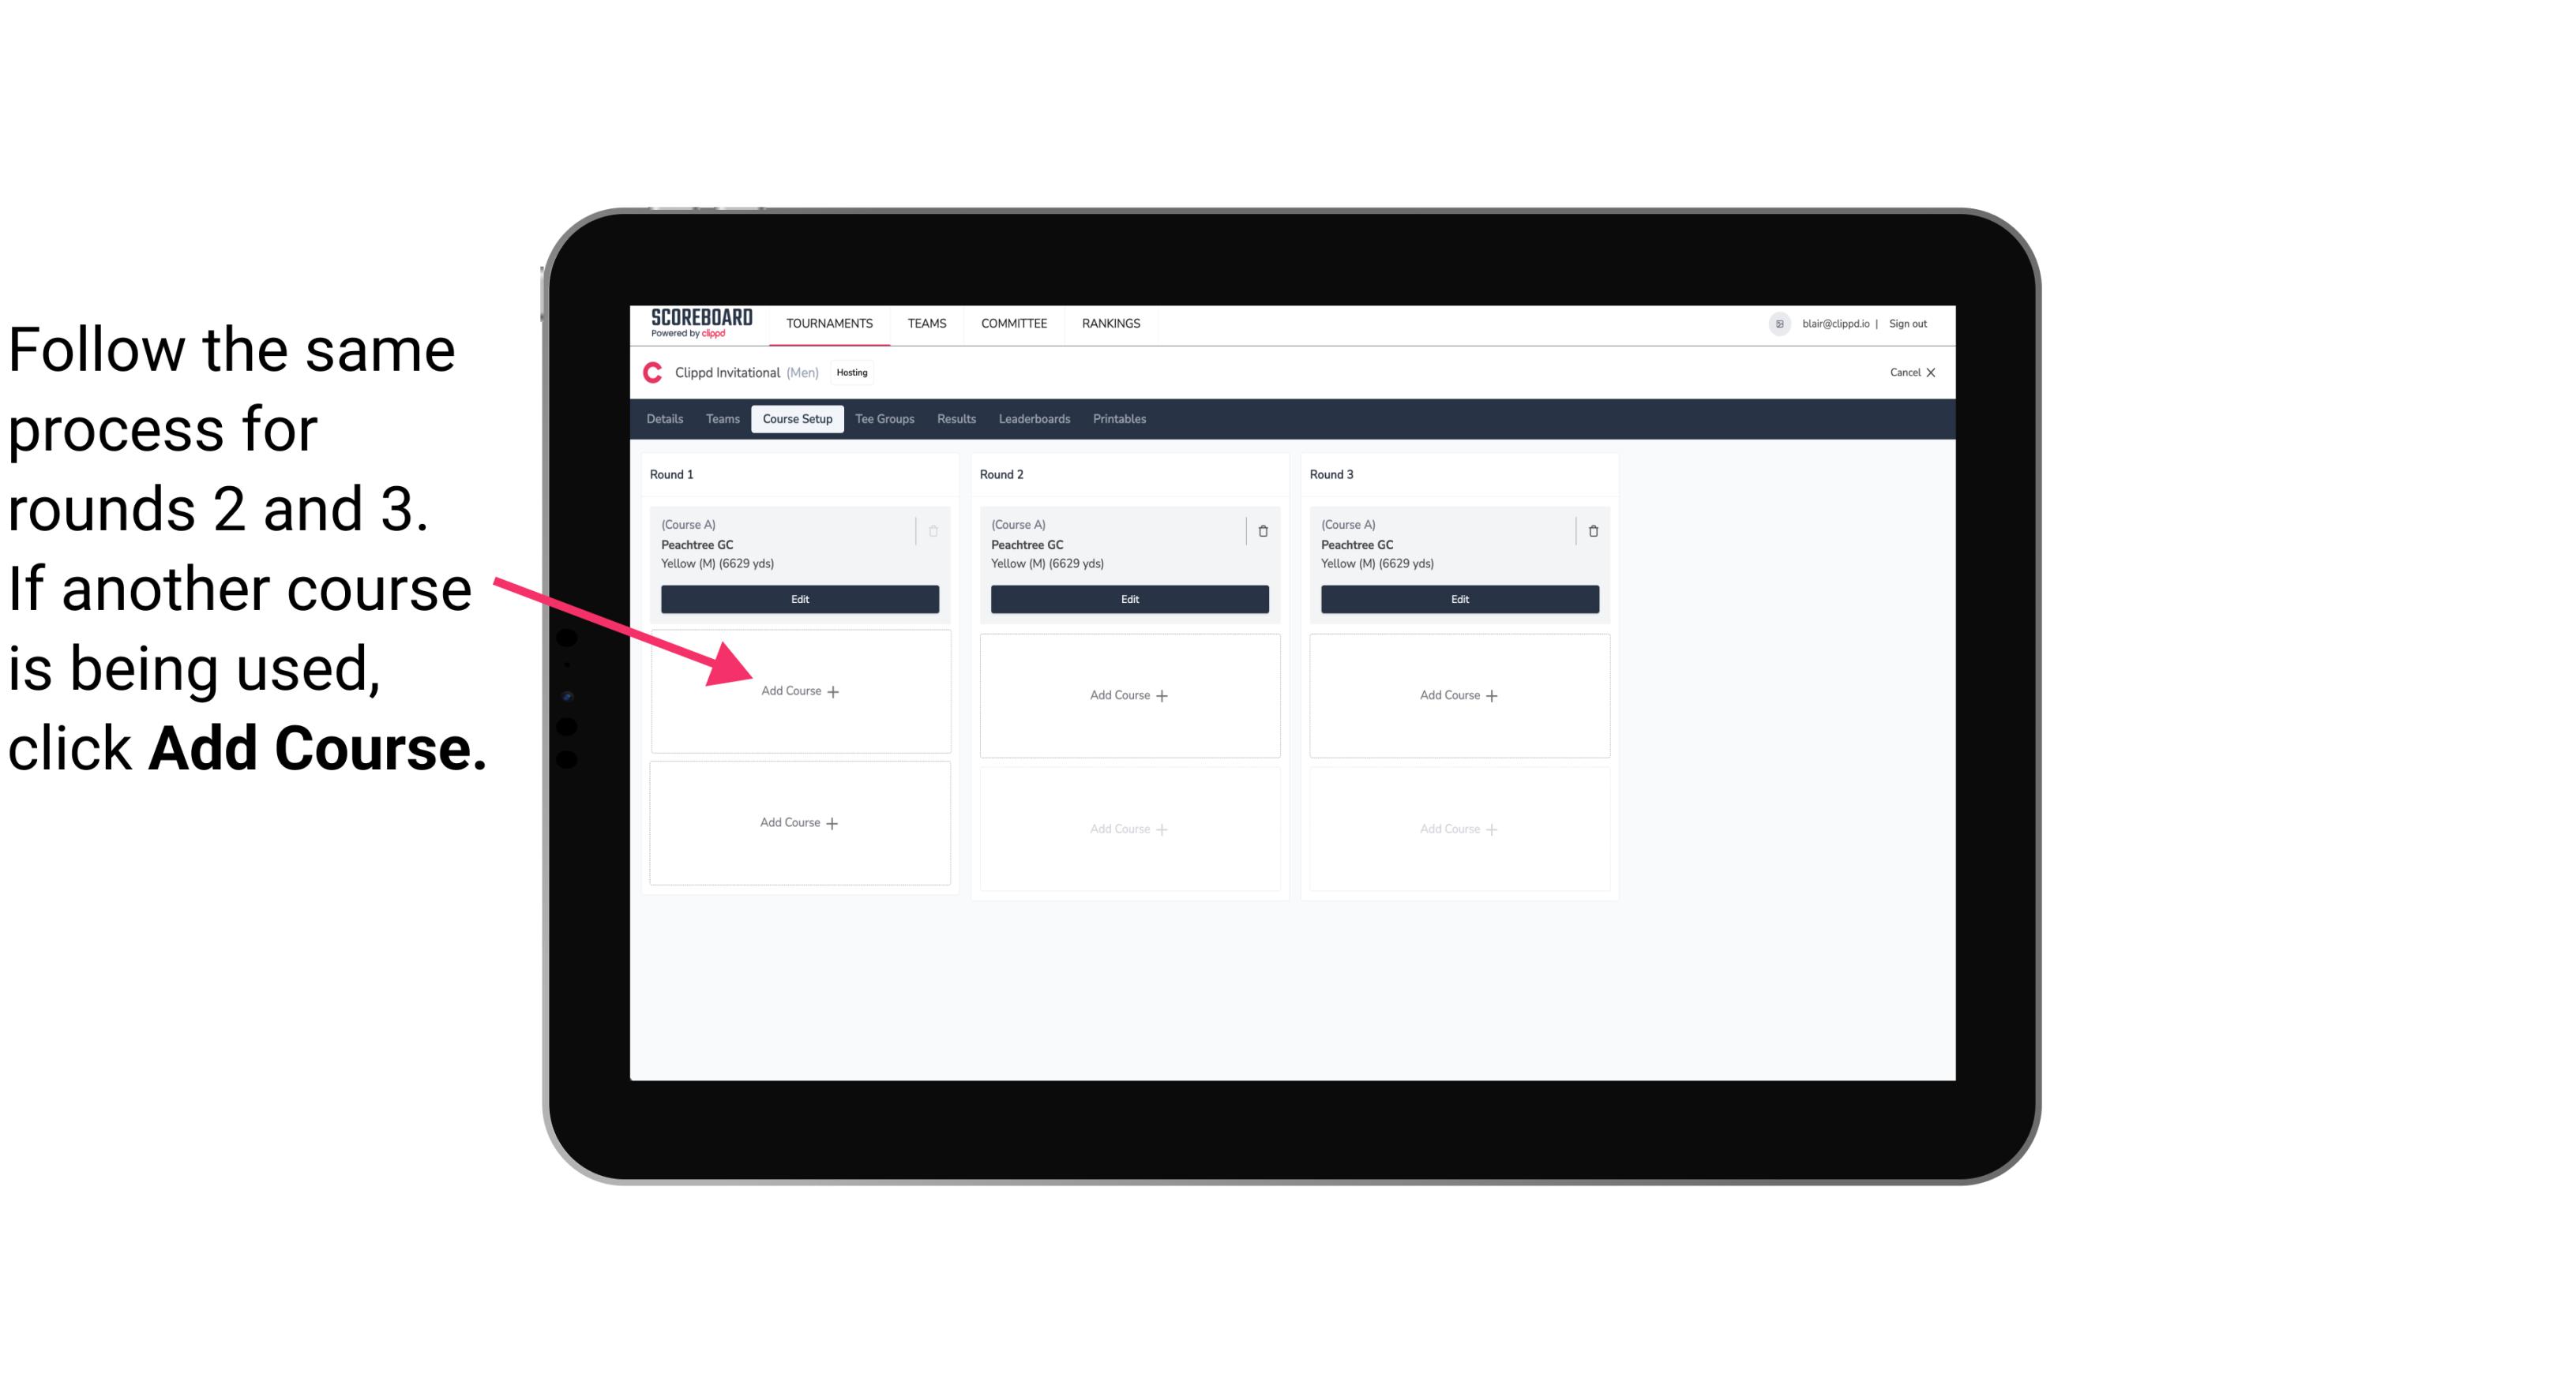Image resolution: width=2576 pixels, height=1385 pixels.
Task: Click the delete icon for Round 1 course
Action: point(937,530)
